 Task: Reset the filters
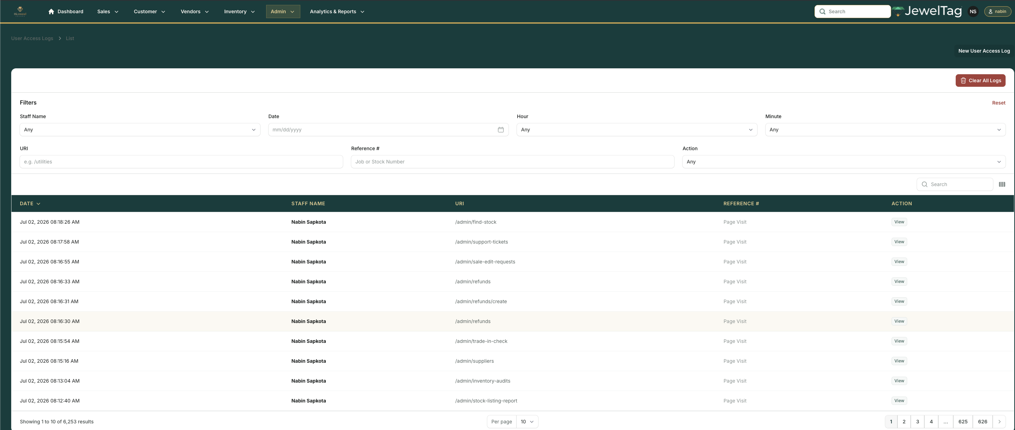coord(999,103)
